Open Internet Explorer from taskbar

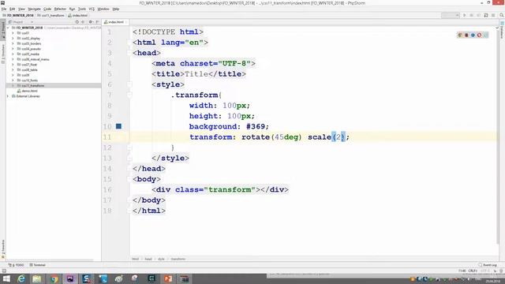[x=21, y=278]
